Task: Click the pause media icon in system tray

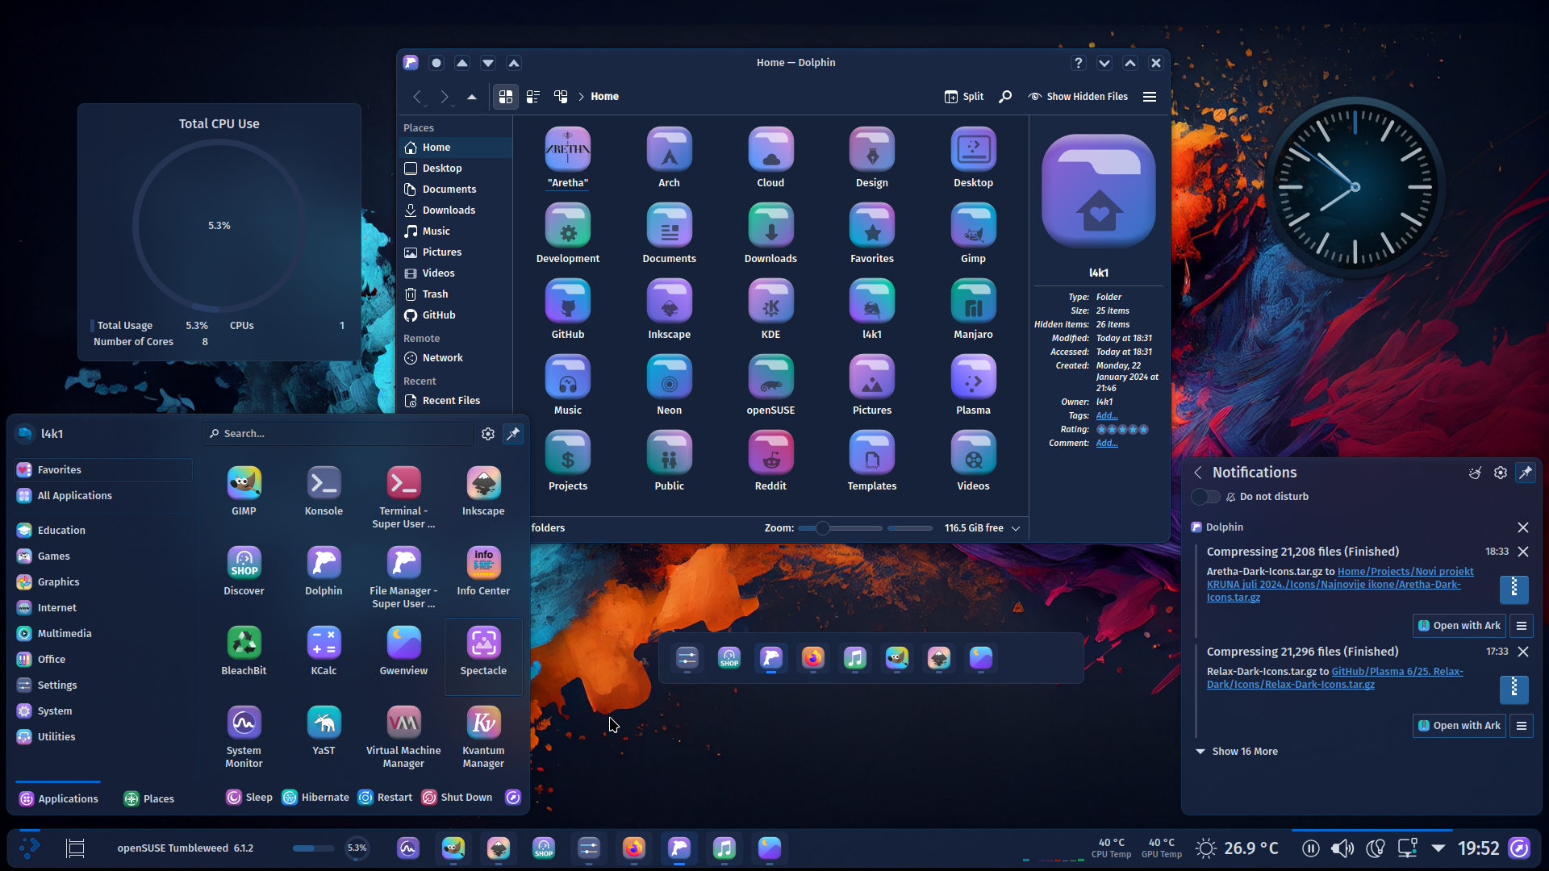Action: point(1311,848)
